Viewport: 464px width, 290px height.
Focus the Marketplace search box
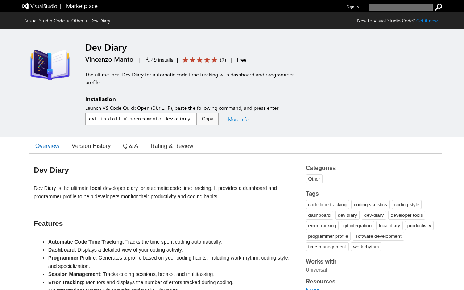pyautogui.click(x=401, y=8)
